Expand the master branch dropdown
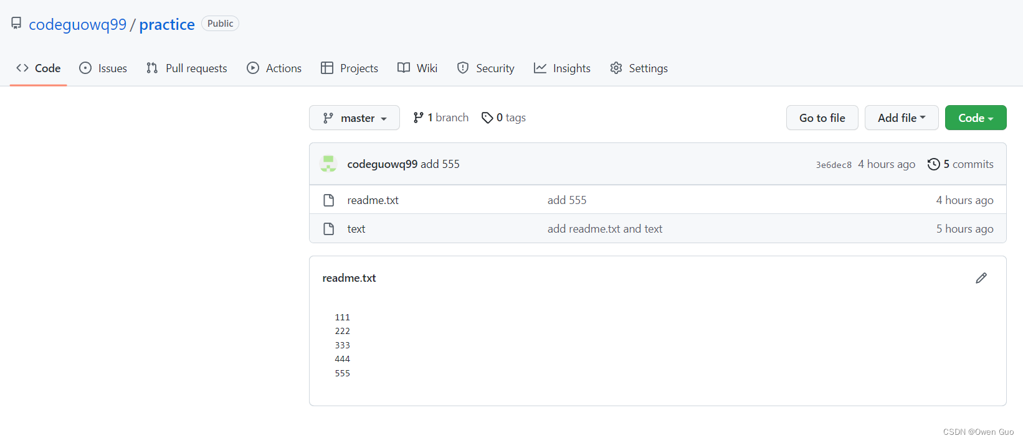The width and height of the screenshot is (1023, 441). (354, 118)
